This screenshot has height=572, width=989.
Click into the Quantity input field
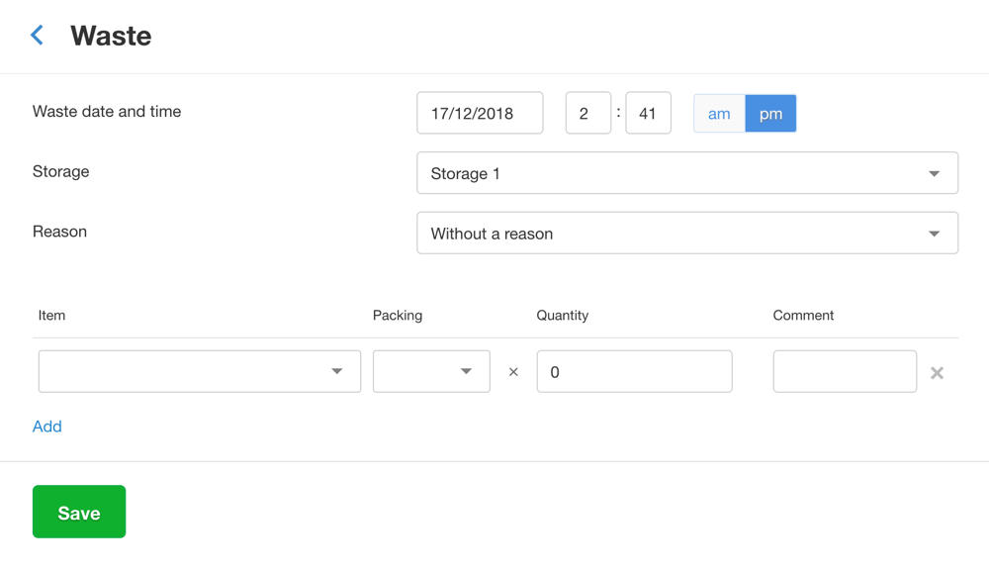tap(634, 371)
